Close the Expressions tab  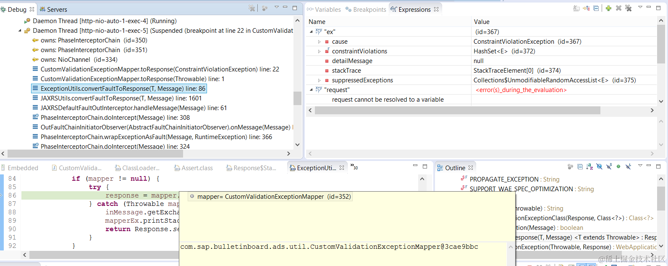(436, 9)
